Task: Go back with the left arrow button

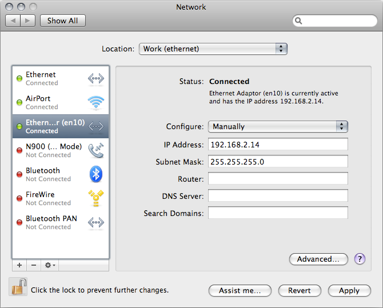Action: point(13,21)
